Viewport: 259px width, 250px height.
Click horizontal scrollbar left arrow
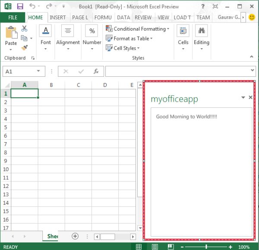tap(97, 237)
